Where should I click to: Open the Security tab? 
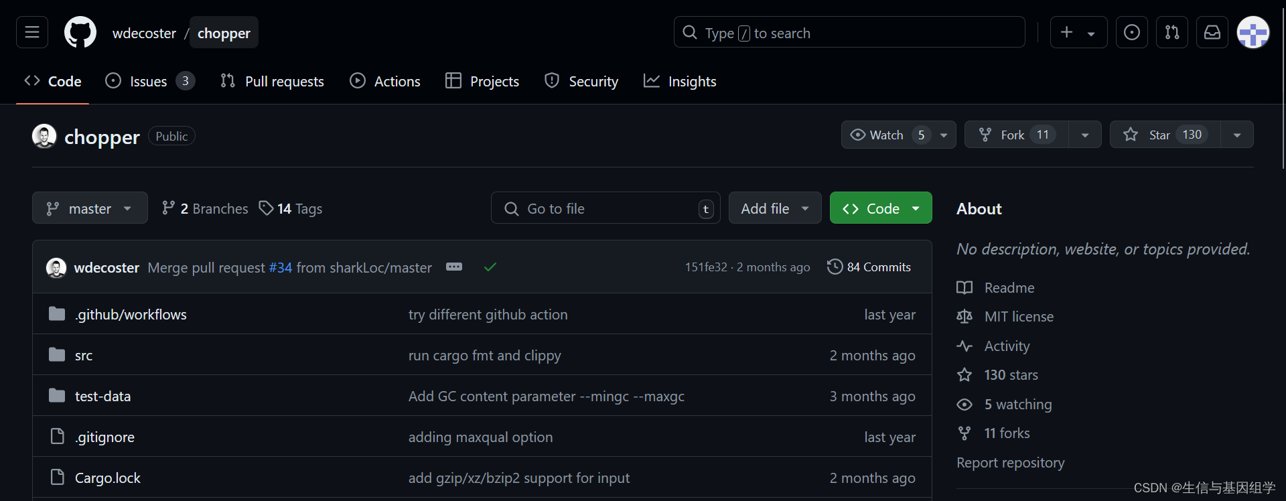tap(581, 81)
